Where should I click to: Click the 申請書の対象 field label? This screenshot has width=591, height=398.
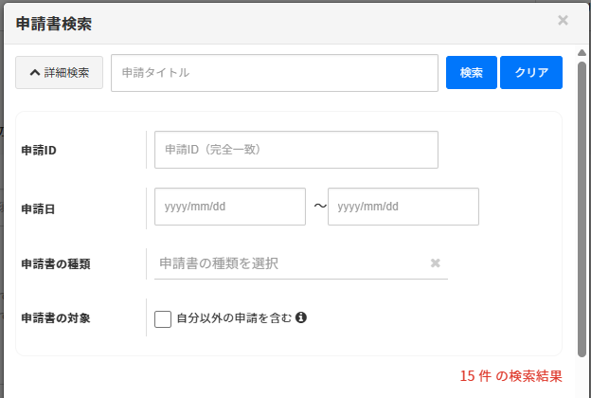[55, 318]
